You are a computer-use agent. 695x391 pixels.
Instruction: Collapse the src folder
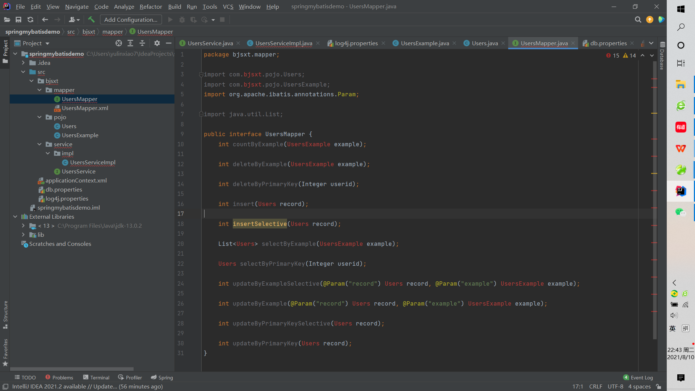click(x=24, y=72)
